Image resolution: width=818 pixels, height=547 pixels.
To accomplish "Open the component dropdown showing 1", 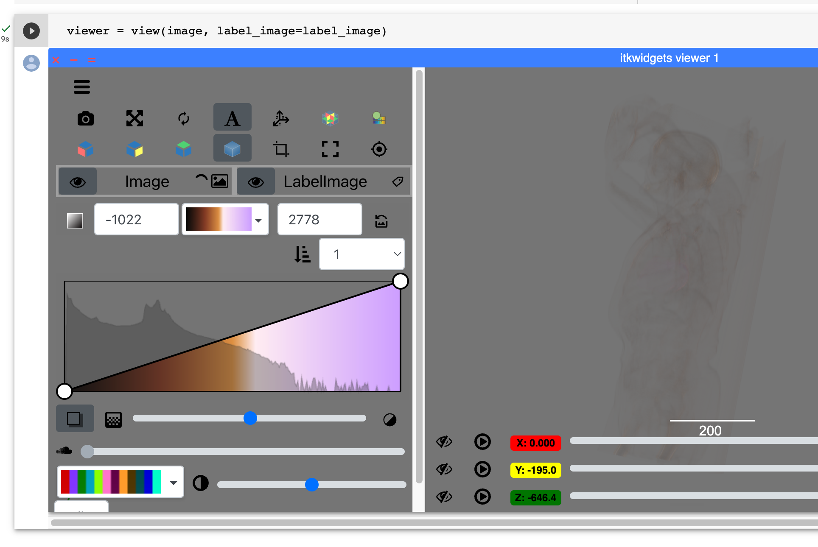I will click(361, 254).
